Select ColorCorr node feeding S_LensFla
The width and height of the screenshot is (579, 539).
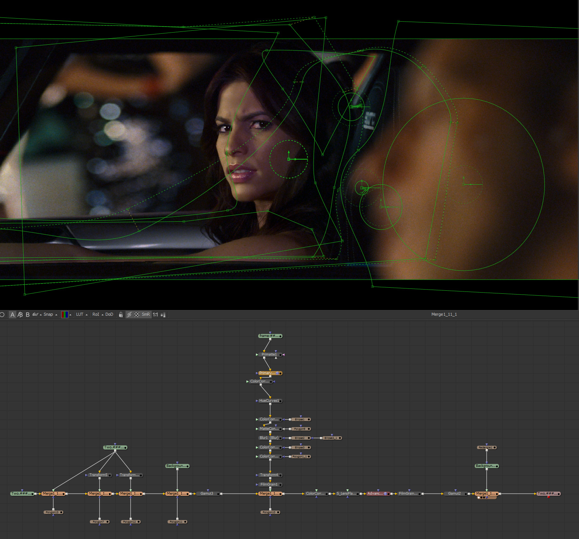tap(316, 494)
